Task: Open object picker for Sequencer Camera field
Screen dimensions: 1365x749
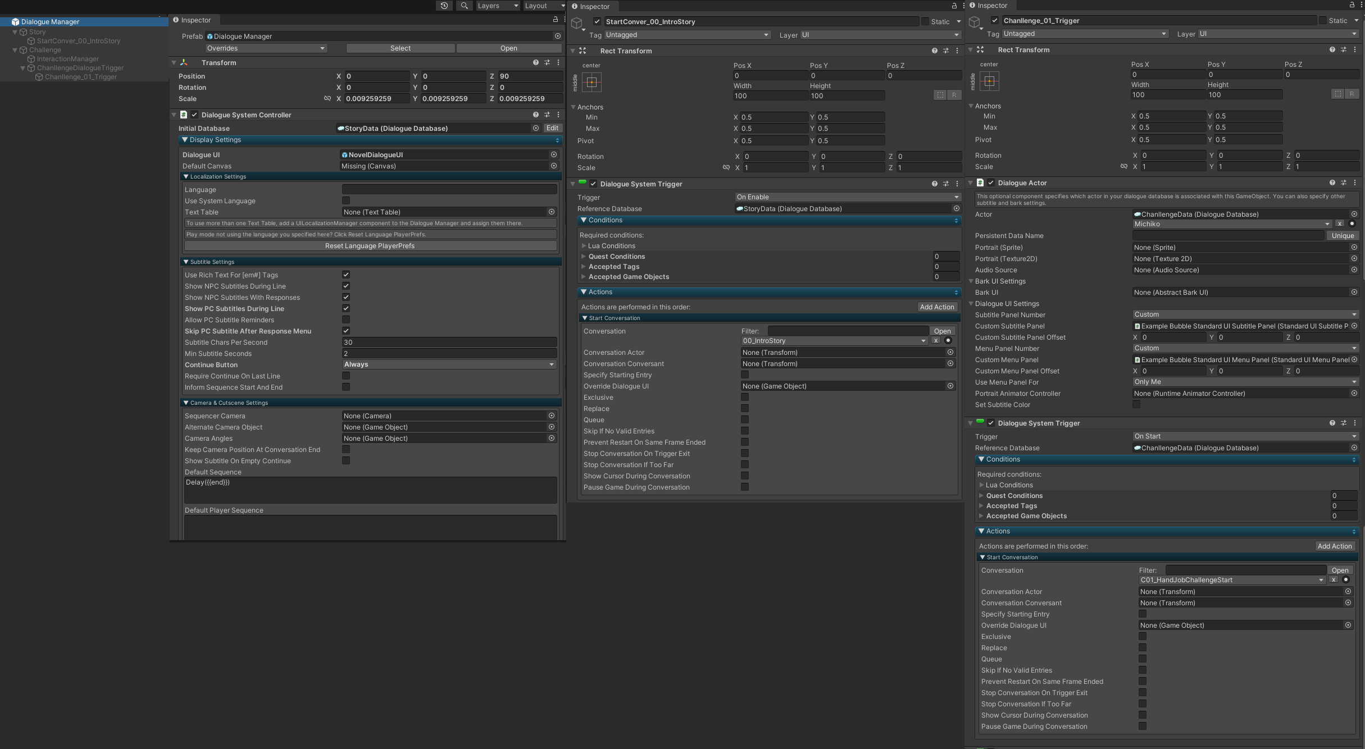Action: pos(552,415)
